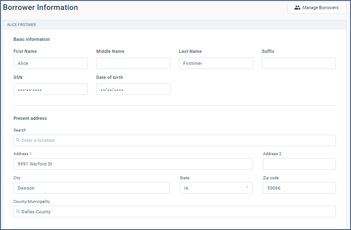This screenshot has height=230, width=351.
Task: Focus the First Name field containing Alice
Action: 51,64
